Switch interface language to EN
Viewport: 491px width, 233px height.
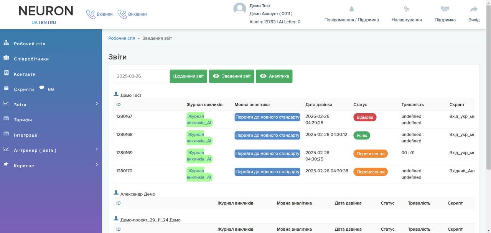point(44,23)
